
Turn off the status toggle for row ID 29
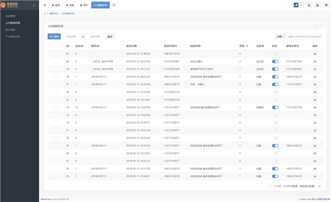pyautogui.click(x=275, y=146)
